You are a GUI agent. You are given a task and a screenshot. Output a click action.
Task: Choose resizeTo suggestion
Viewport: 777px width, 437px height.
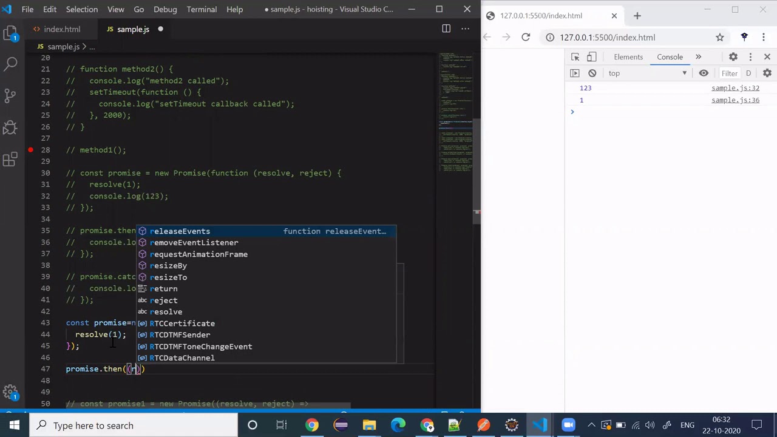pos(266,277)
